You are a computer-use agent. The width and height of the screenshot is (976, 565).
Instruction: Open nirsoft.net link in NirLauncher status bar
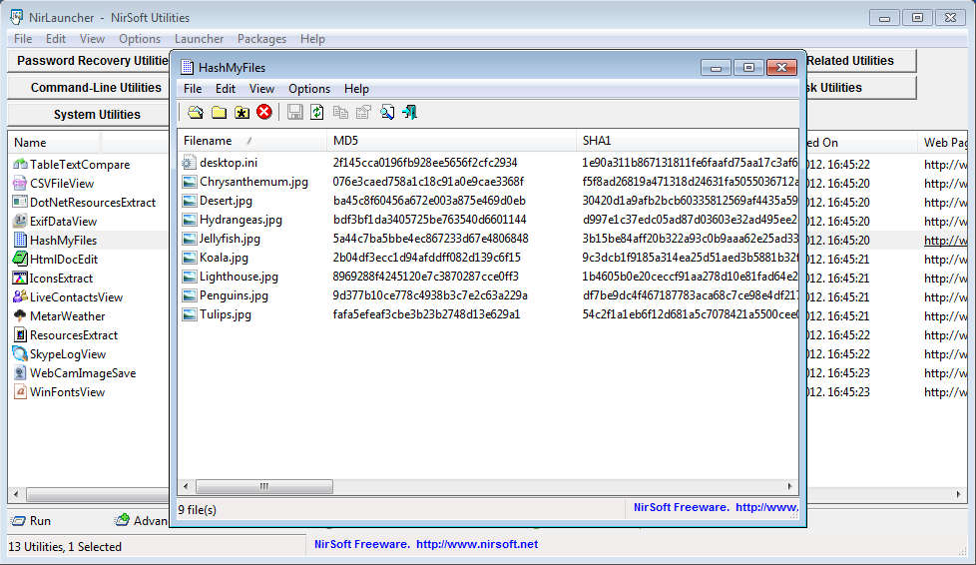pyautogui.click(x=477, y=544)
